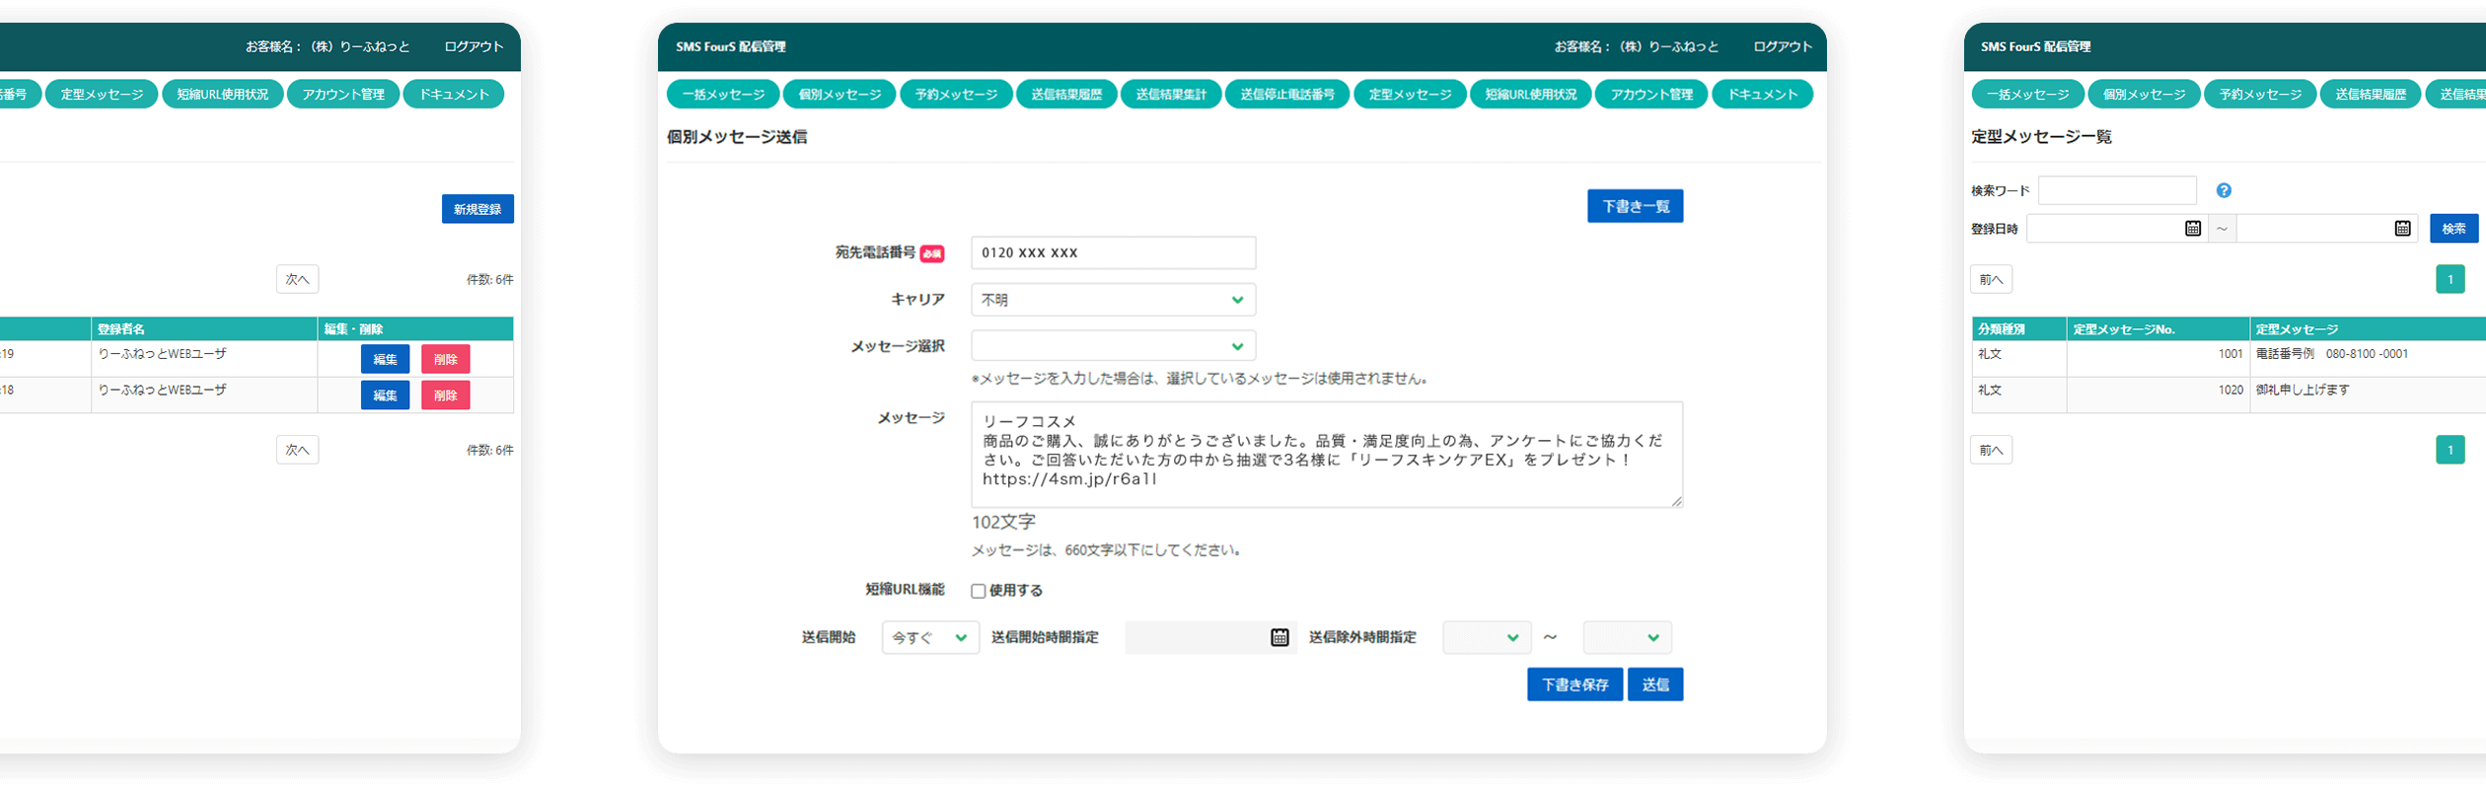The image size is (2486, 790).
Task: Open 予約メッセージ tab in right window
Action: click(2260, 95)
